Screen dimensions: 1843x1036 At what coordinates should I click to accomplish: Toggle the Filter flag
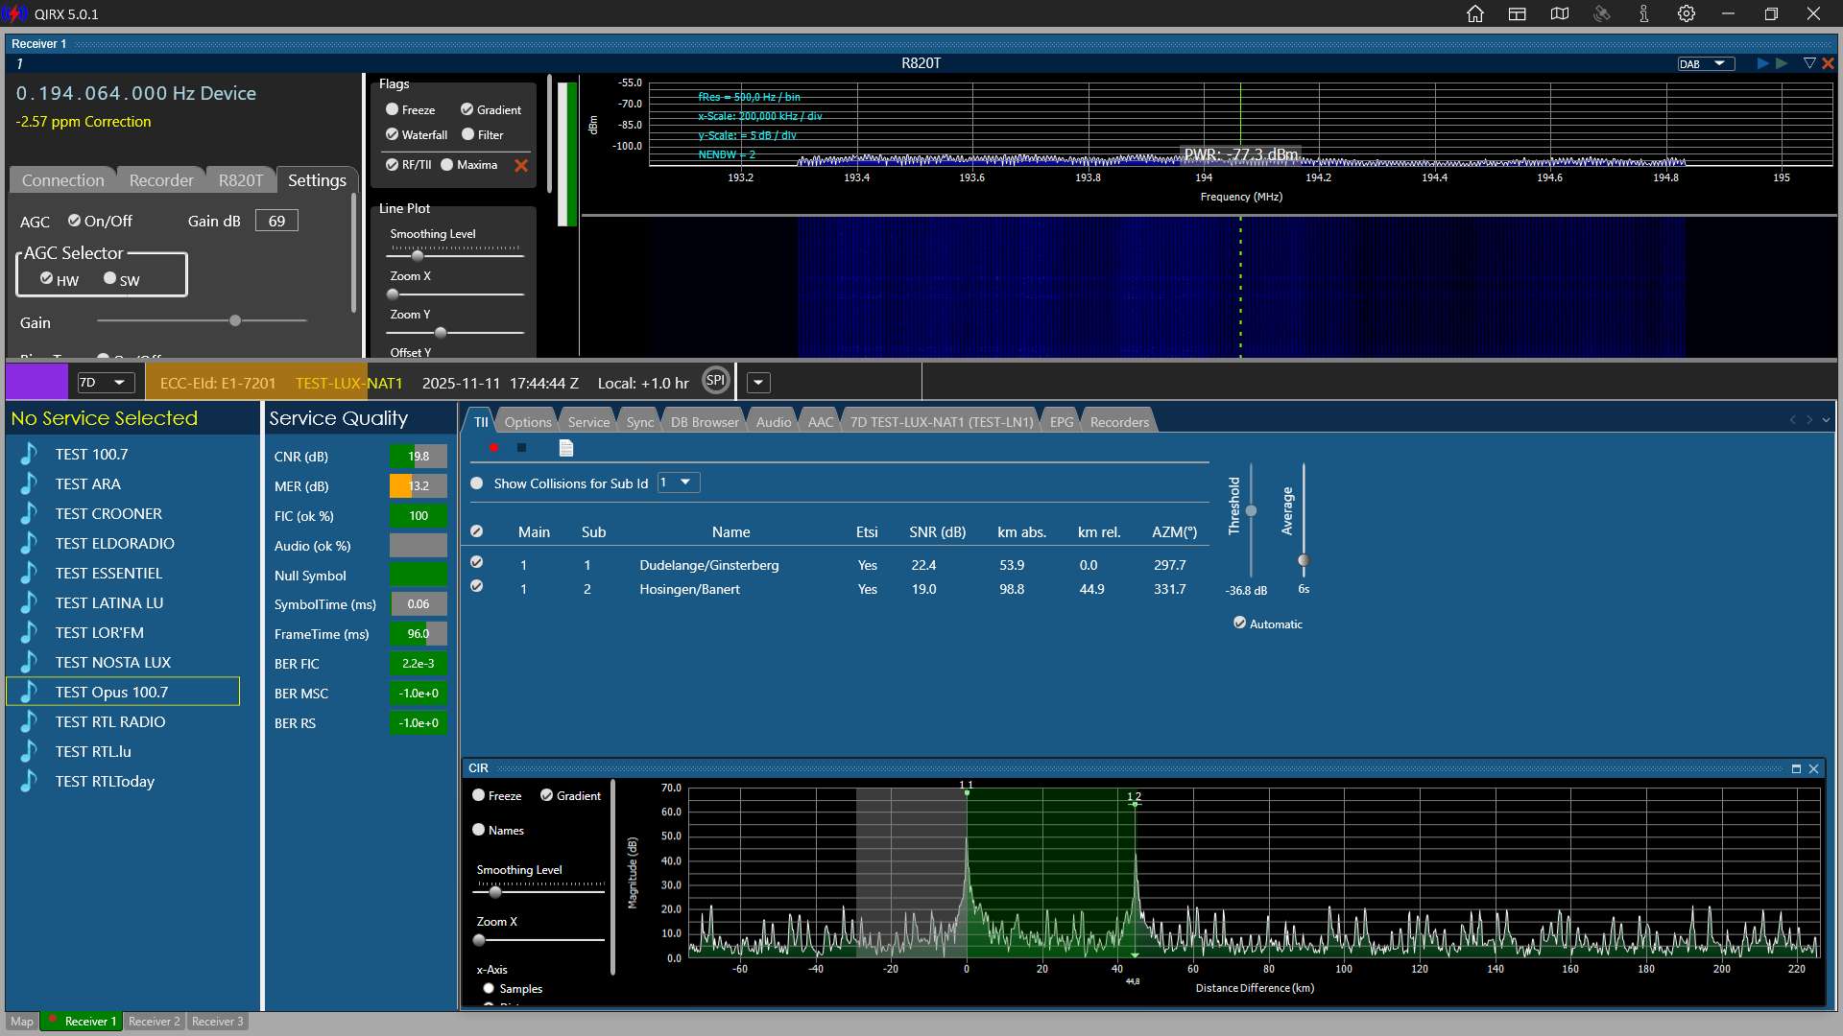tap(468, 134)
